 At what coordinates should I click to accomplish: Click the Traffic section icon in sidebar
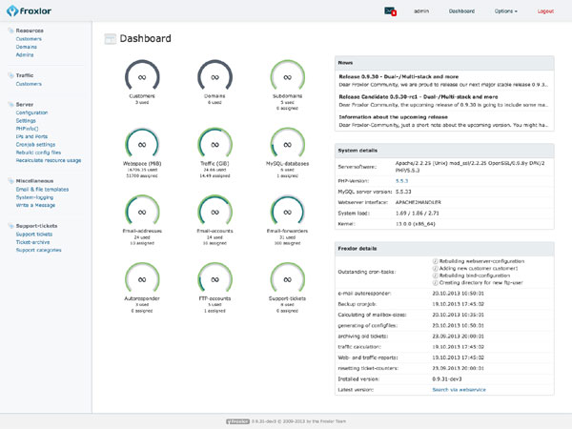[x=10, y=75]
